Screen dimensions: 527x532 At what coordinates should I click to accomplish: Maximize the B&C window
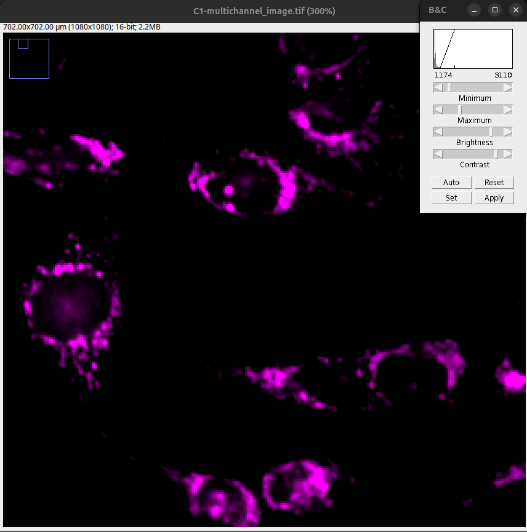tap(494, 10)
